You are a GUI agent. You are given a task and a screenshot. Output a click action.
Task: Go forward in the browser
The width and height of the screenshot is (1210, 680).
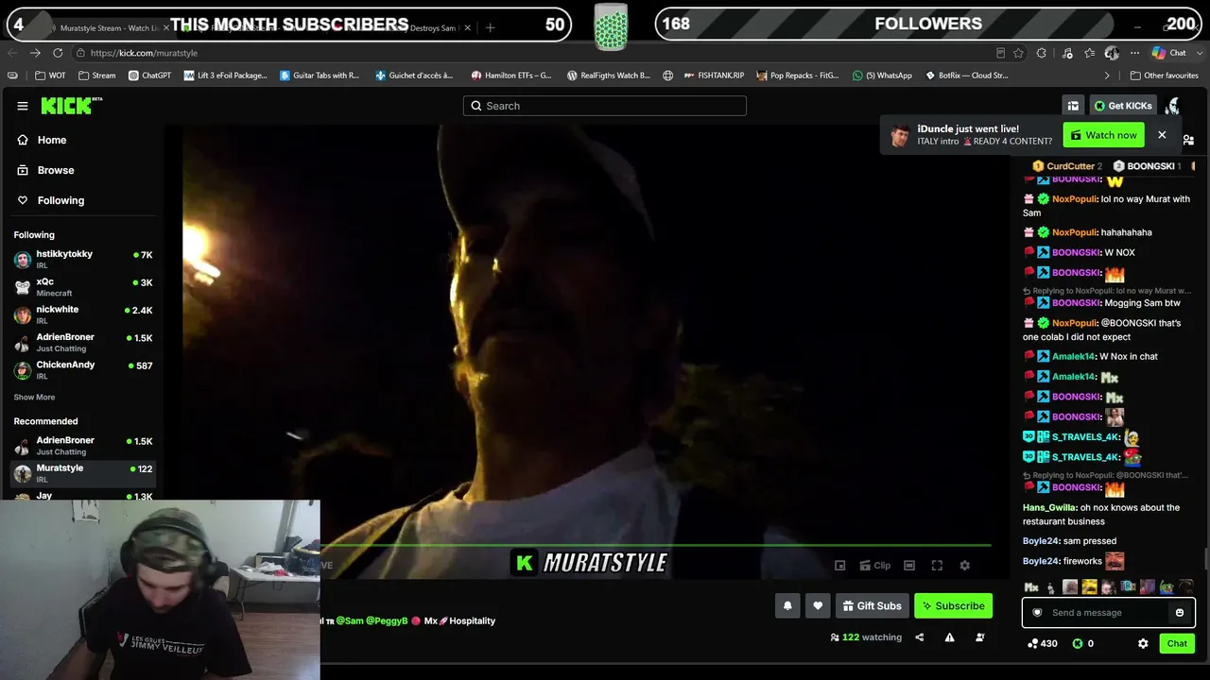coord(35,53)
